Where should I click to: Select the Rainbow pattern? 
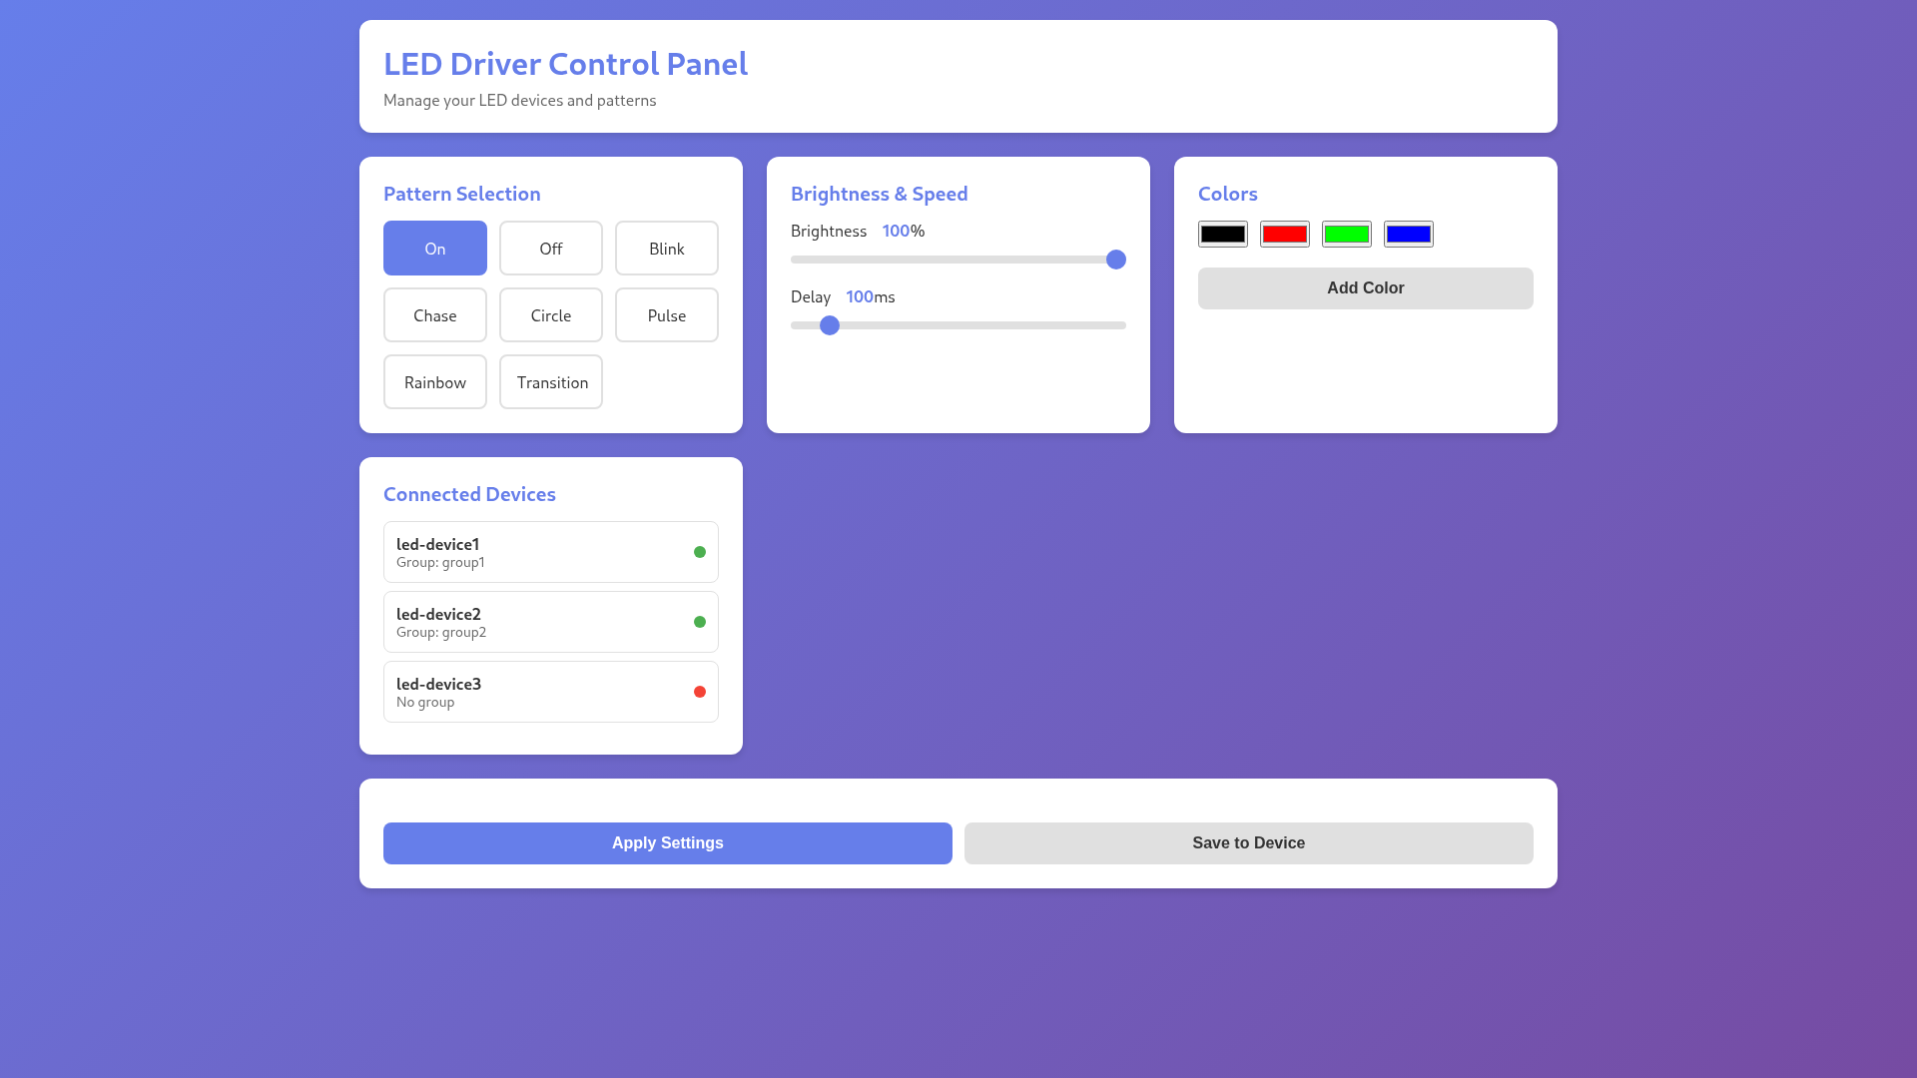435,382
